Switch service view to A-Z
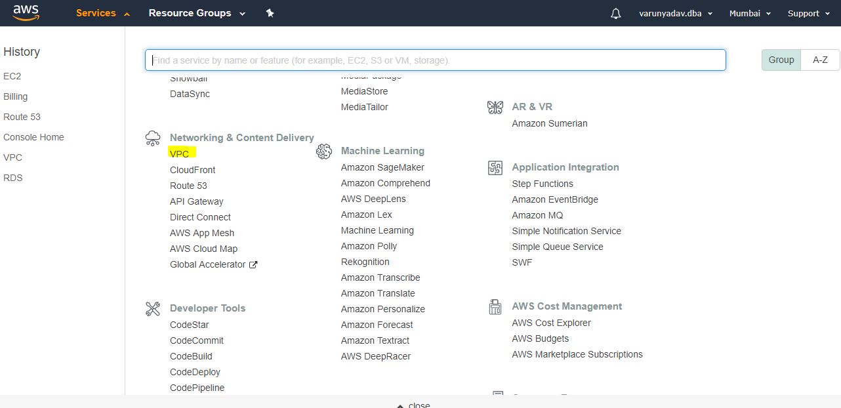This screenshot has height=408, width=841. [820, 60]
